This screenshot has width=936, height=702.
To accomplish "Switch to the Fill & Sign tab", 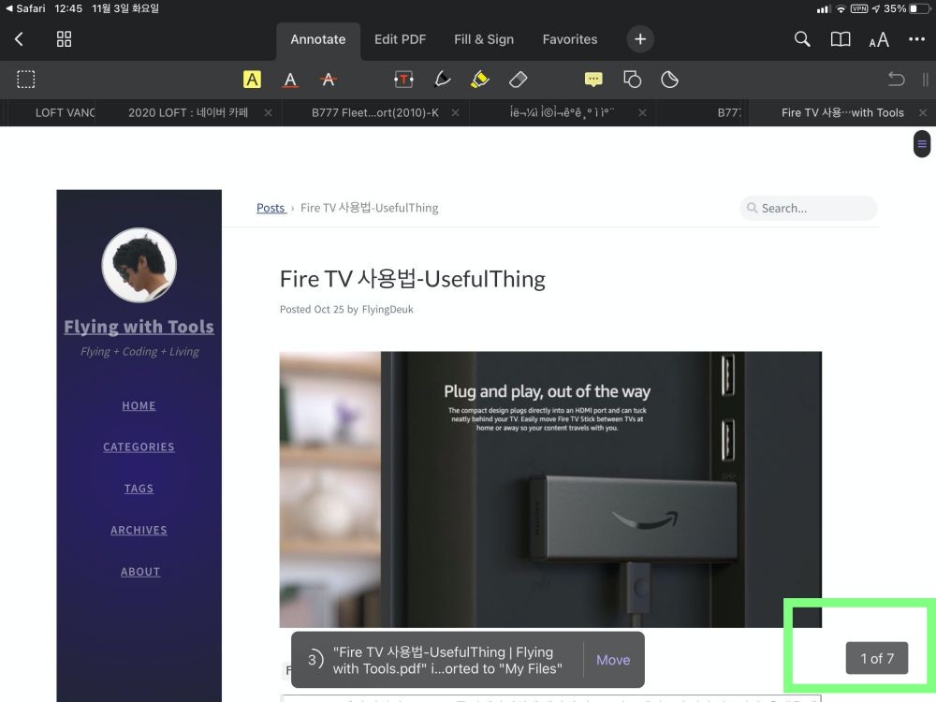I will 484,39.
